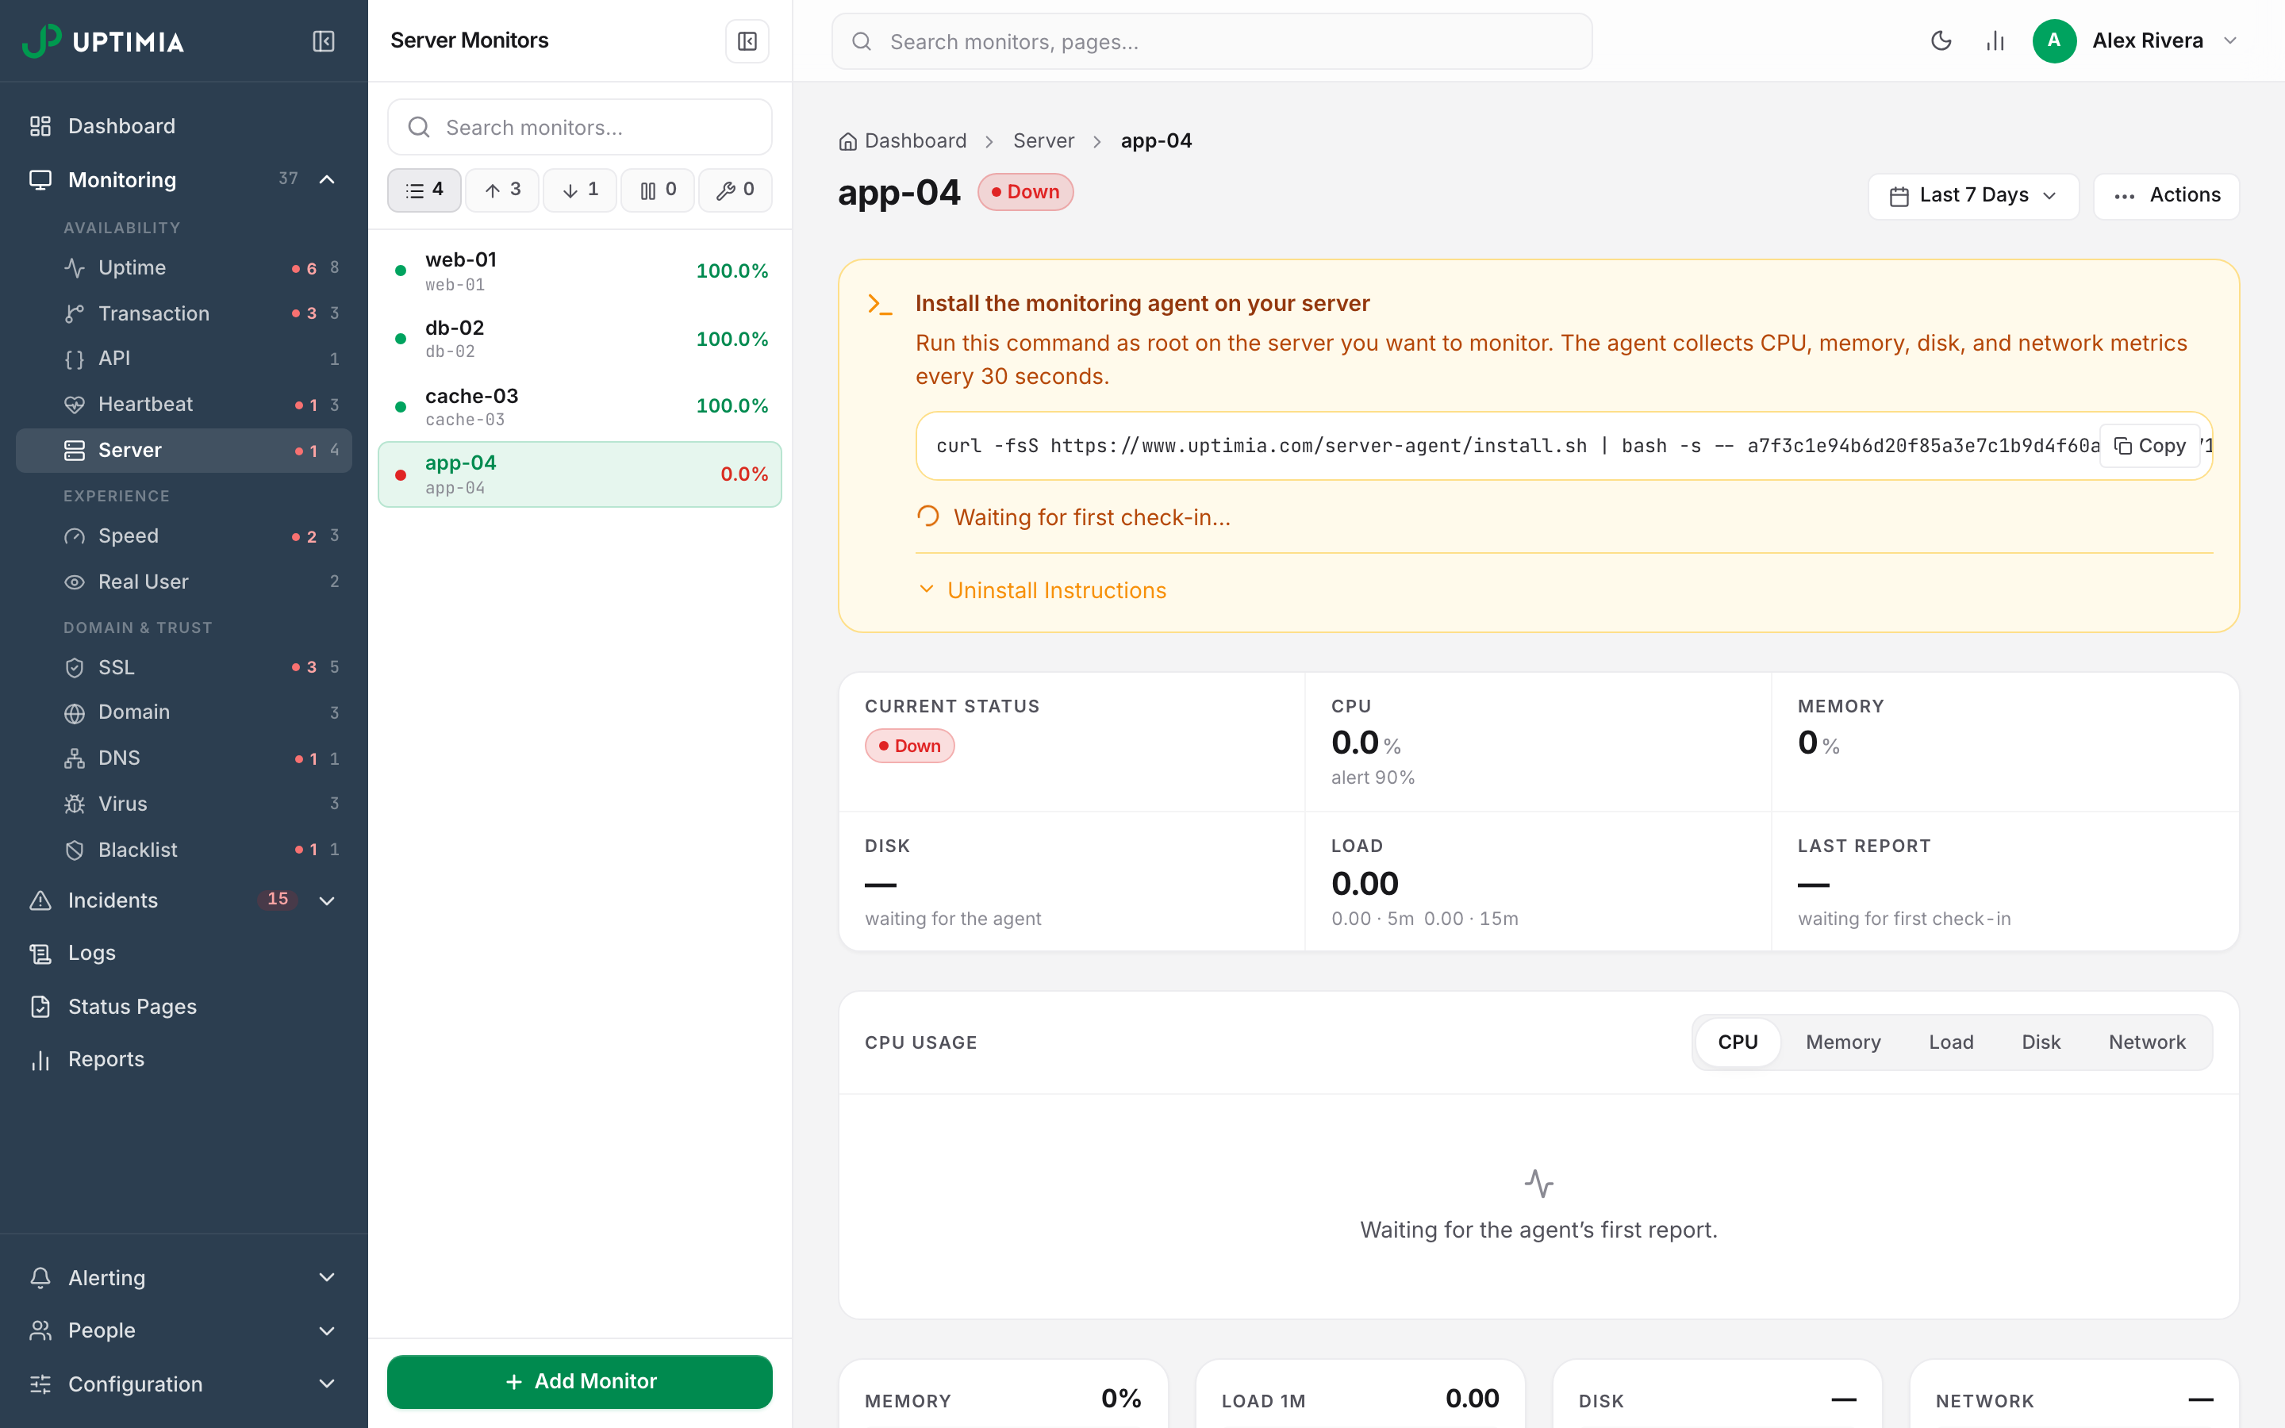Focus the Search monitors, pages field

point(1212,41)
